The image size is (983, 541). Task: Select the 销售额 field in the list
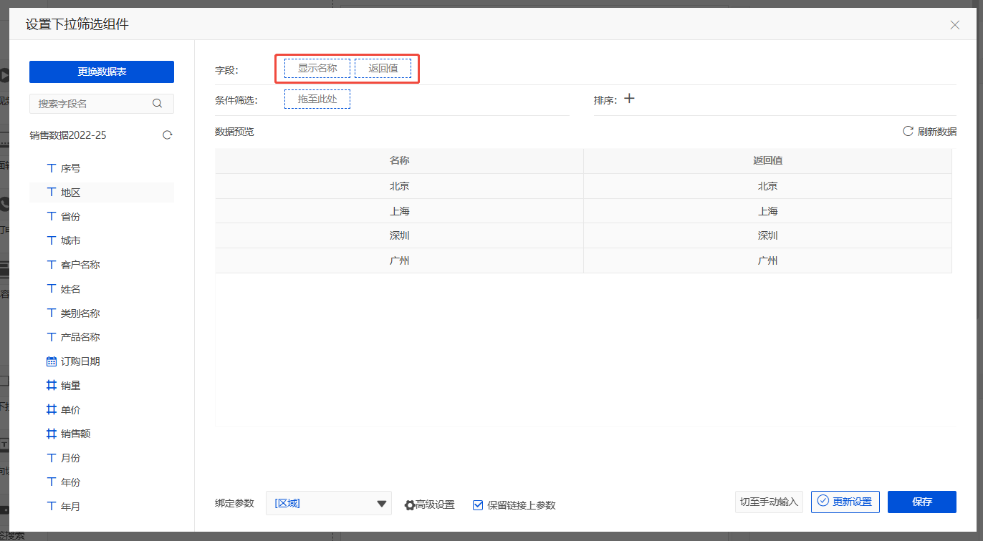click(75, 434)
